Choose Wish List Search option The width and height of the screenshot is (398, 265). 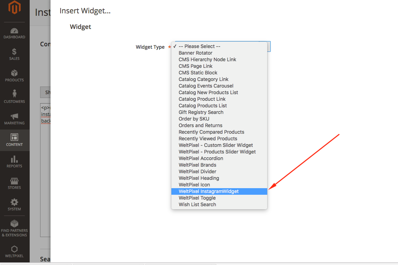pos(219,205)
